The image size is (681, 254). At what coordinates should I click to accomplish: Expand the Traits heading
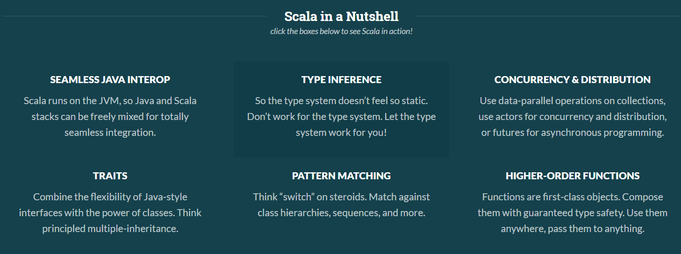click(x=110, y=176)
